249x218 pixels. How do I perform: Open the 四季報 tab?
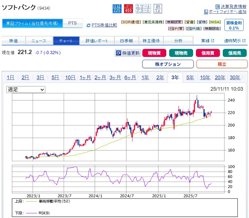pos(127,41)
